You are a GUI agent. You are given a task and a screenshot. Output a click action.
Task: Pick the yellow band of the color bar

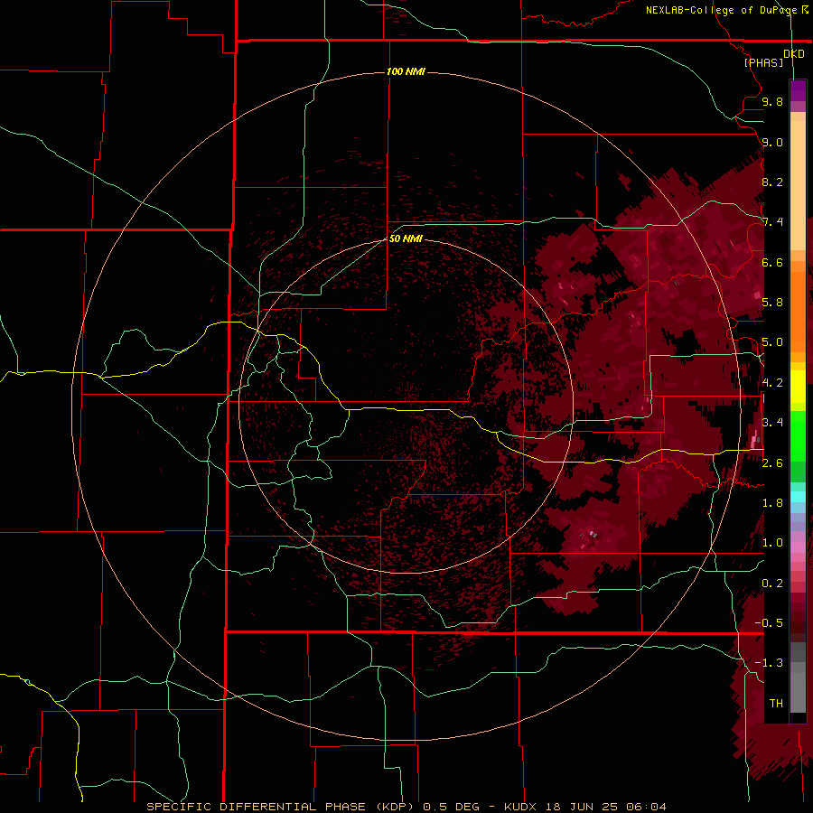tap(798, 387)
